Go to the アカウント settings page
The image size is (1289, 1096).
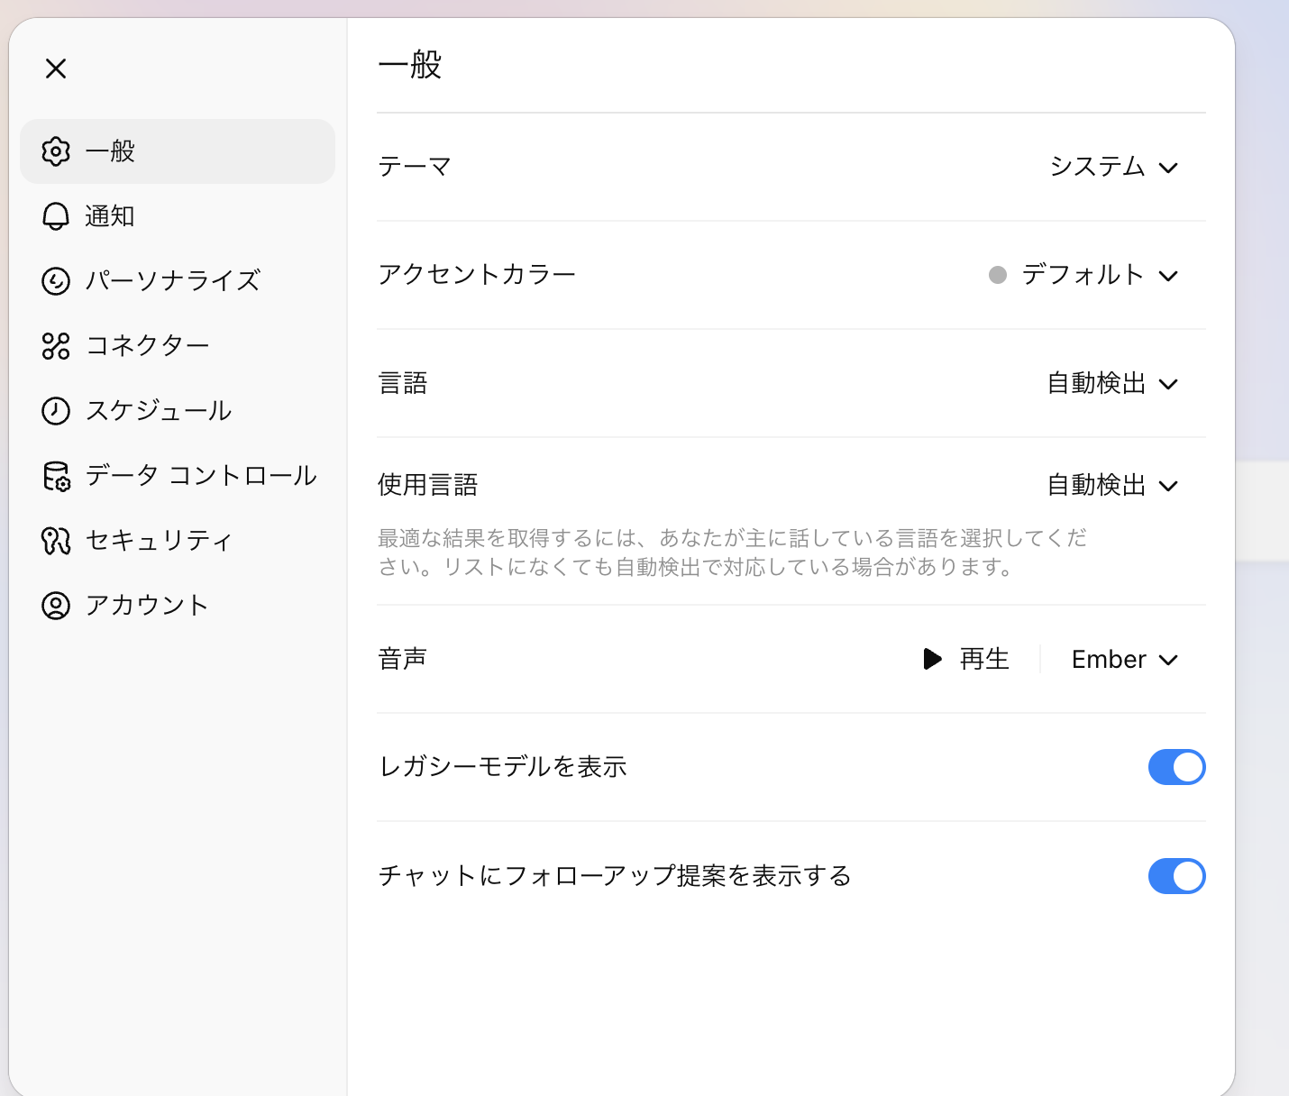(x=147, y=606)
